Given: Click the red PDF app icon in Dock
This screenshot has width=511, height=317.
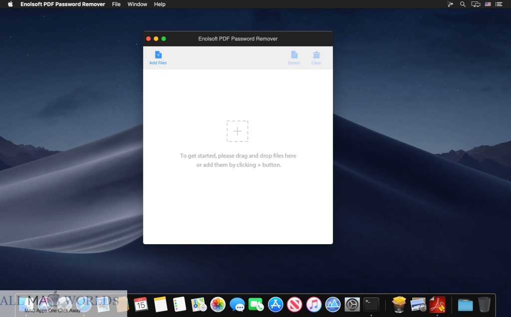Looking at the screenshot, I should [x=437, y=305].
